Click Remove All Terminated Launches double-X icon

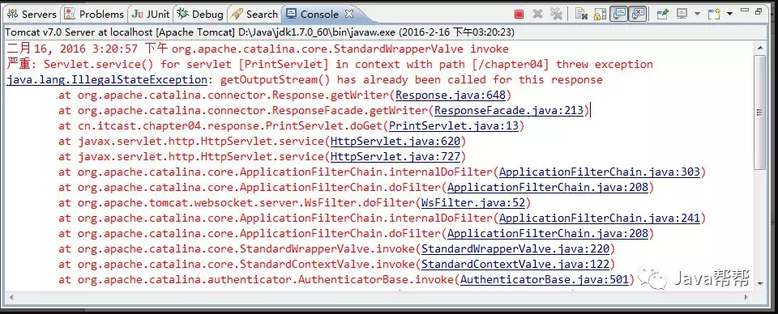coord(556,14)
